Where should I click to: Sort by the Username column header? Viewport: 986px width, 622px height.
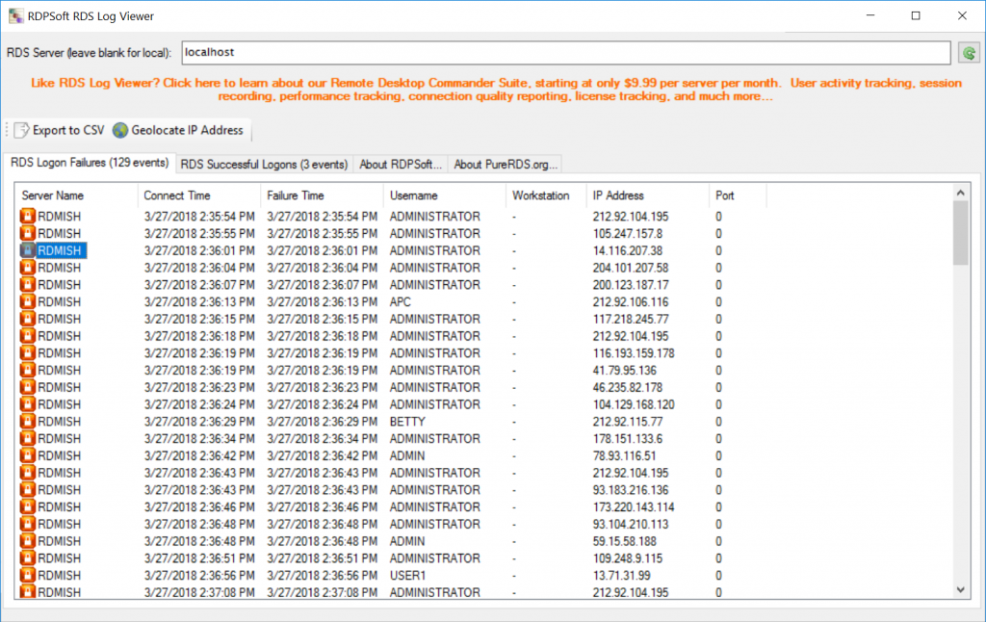(414, 195)
